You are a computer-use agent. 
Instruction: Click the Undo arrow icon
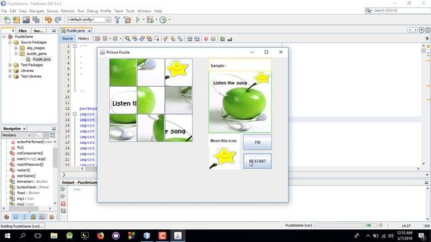(48, 19)
